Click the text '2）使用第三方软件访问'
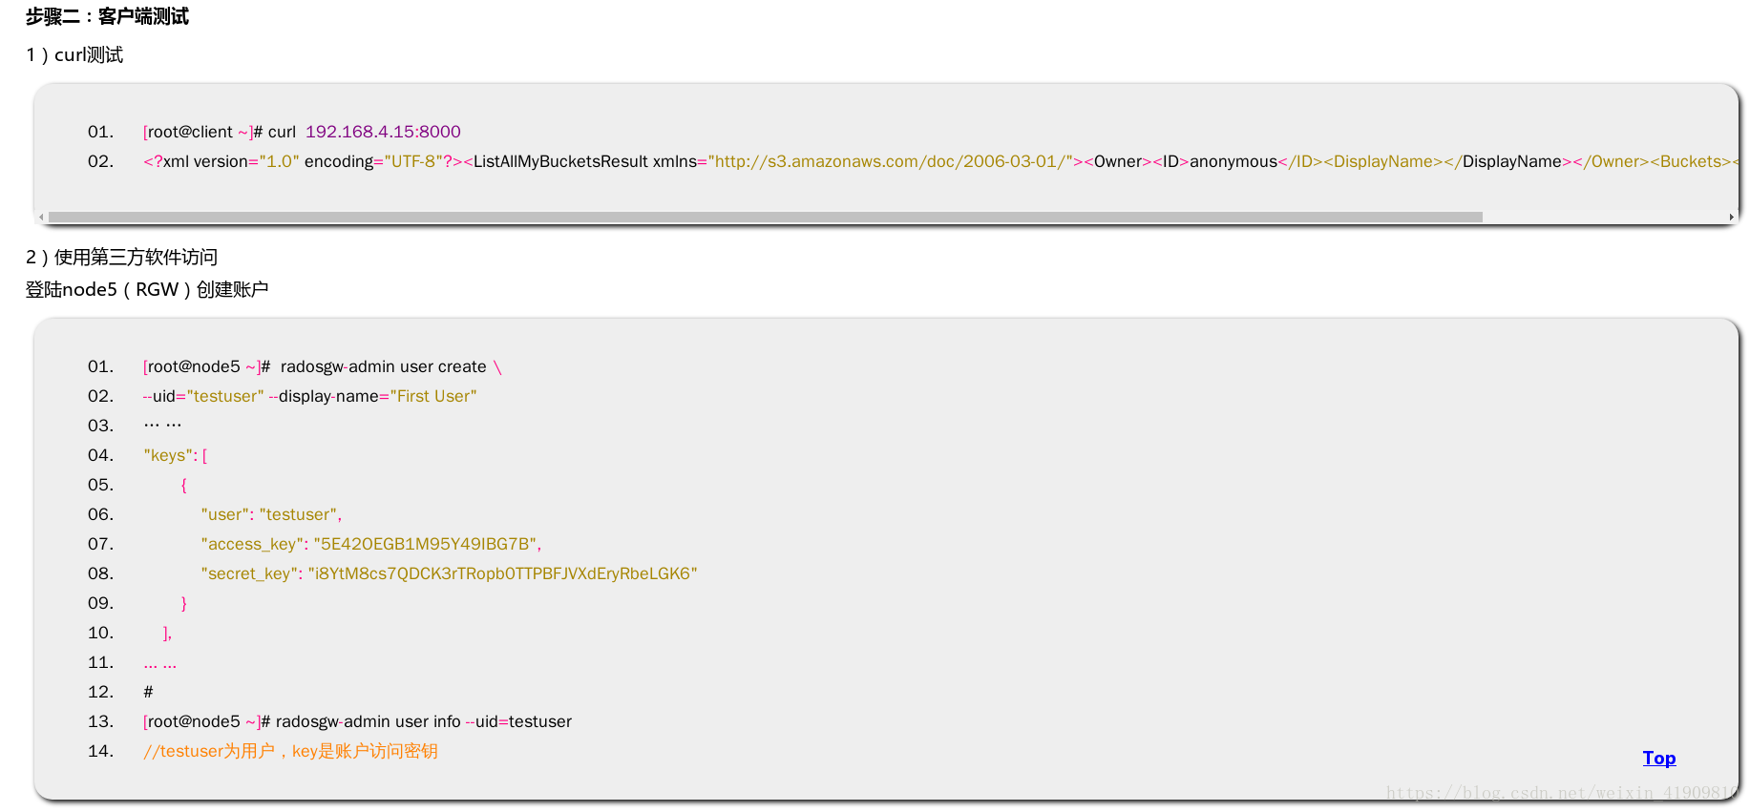This screenshot has height=812, width=1750. point(121,257)
